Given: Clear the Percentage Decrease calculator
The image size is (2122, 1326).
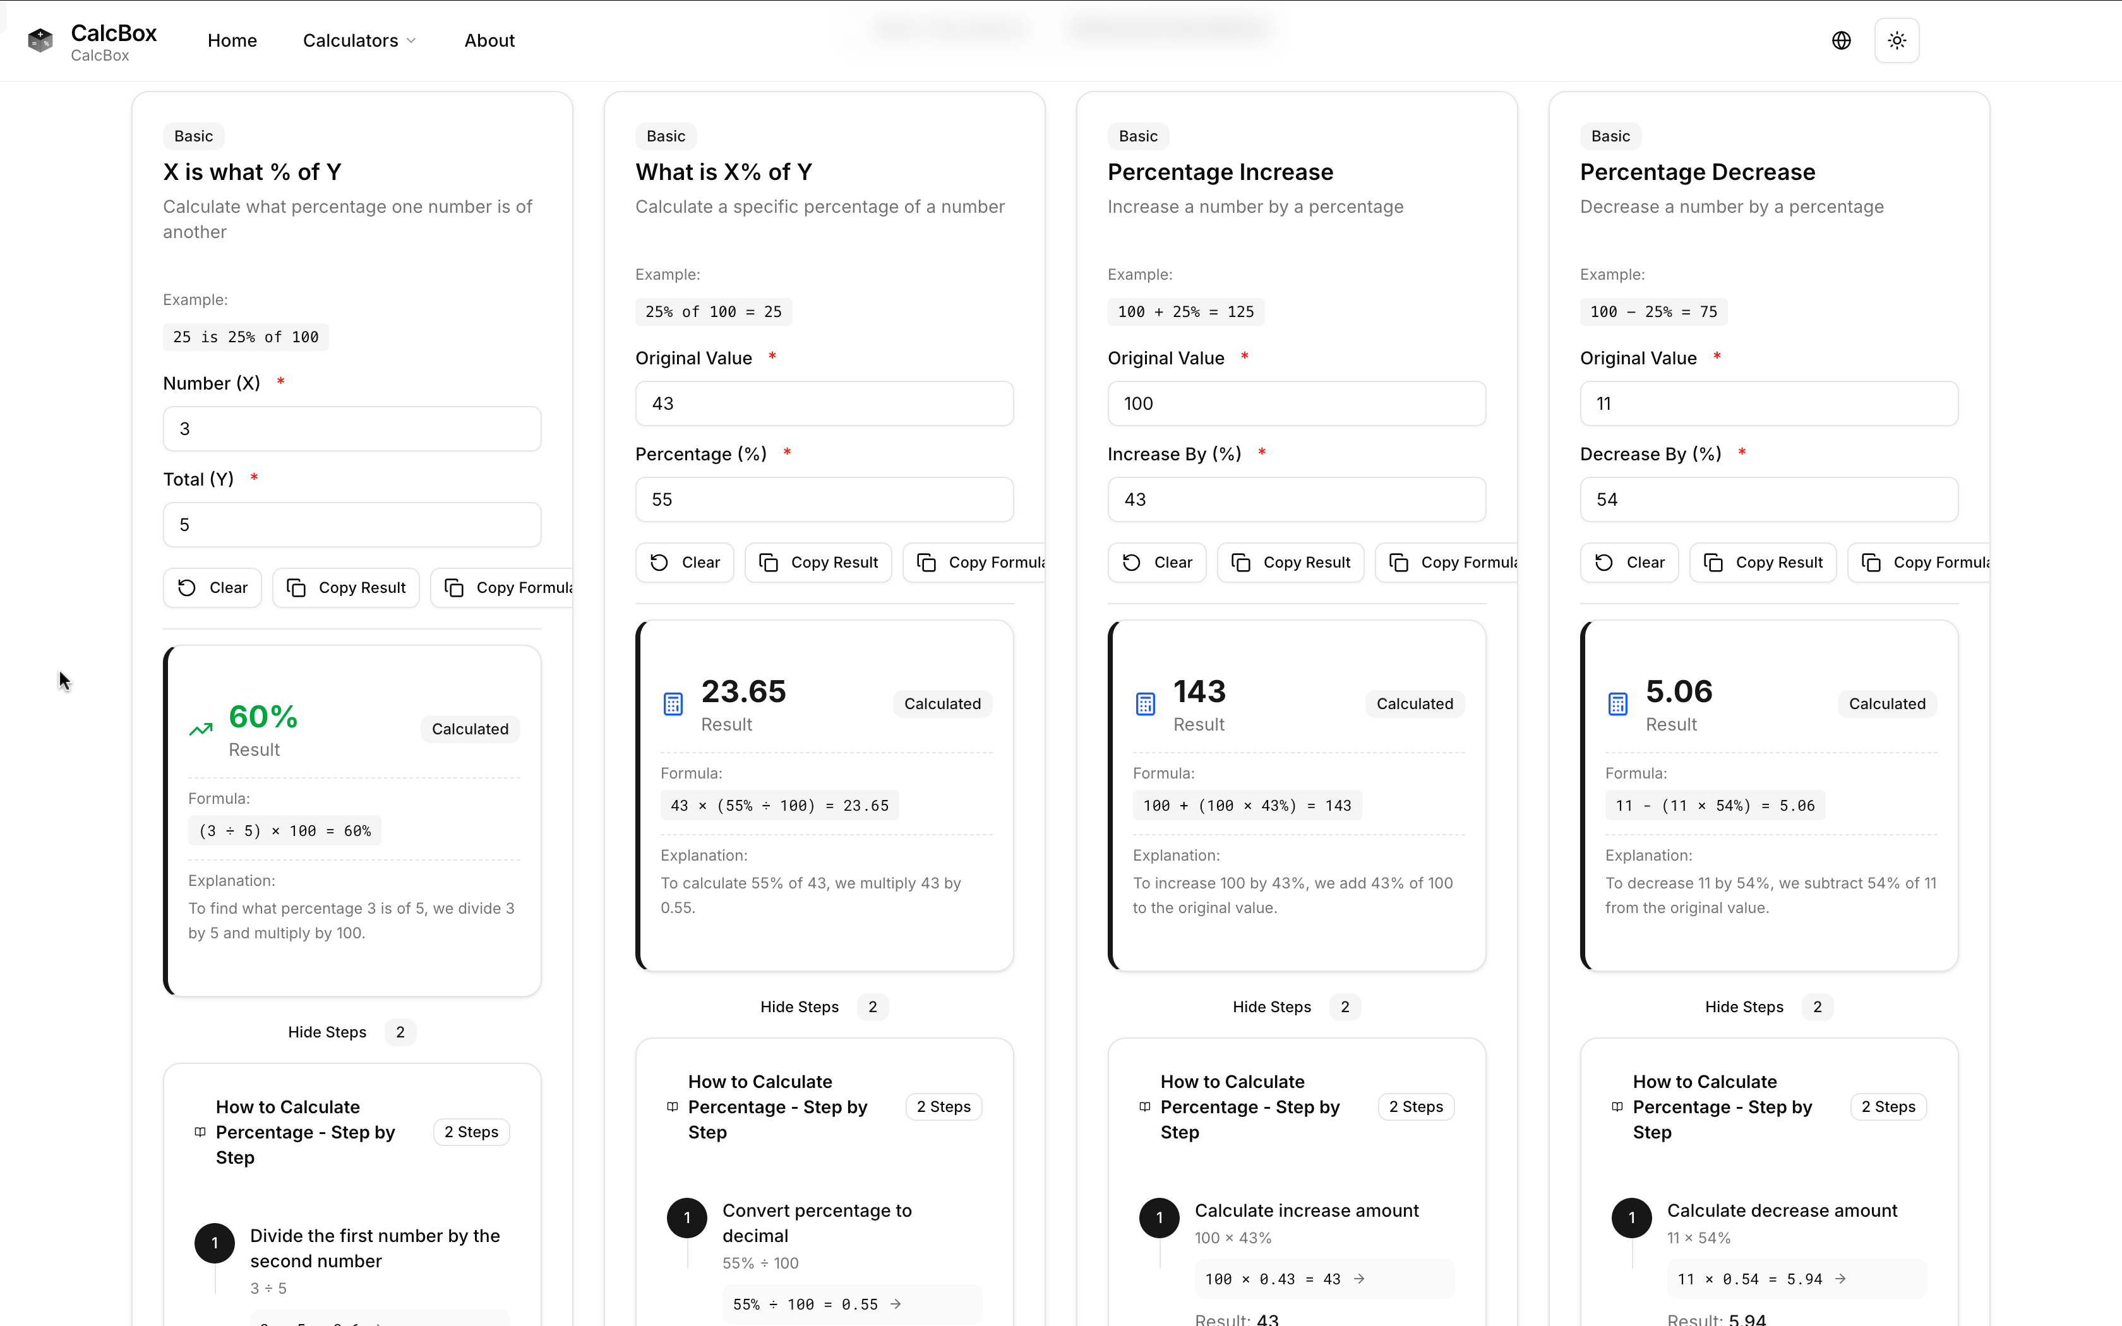Looking at the screenshot, I should 1629,562.
